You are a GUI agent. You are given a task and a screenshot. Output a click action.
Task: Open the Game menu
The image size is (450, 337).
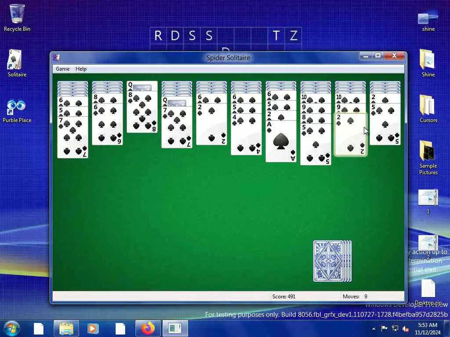point(62,69)
